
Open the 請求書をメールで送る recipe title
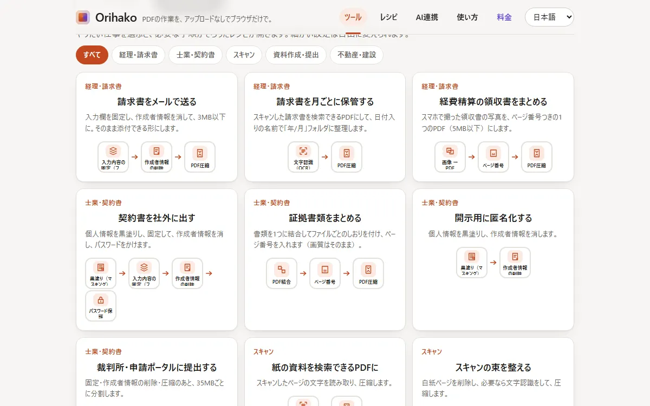point(157,102)
